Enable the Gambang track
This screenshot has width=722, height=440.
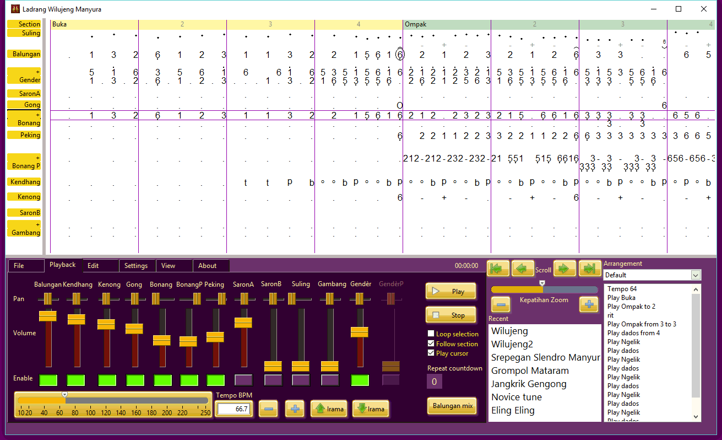(x=329, y=380)
